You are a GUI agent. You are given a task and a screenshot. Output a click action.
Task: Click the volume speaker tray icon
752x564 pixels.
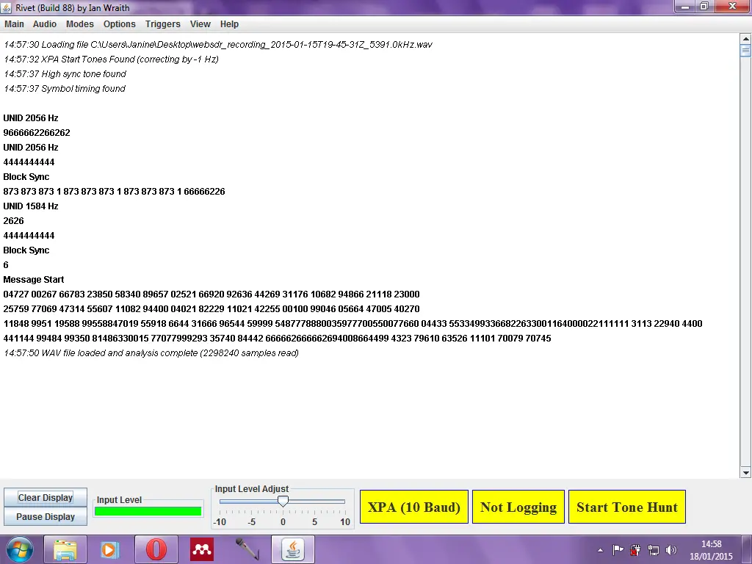(671, 550)
